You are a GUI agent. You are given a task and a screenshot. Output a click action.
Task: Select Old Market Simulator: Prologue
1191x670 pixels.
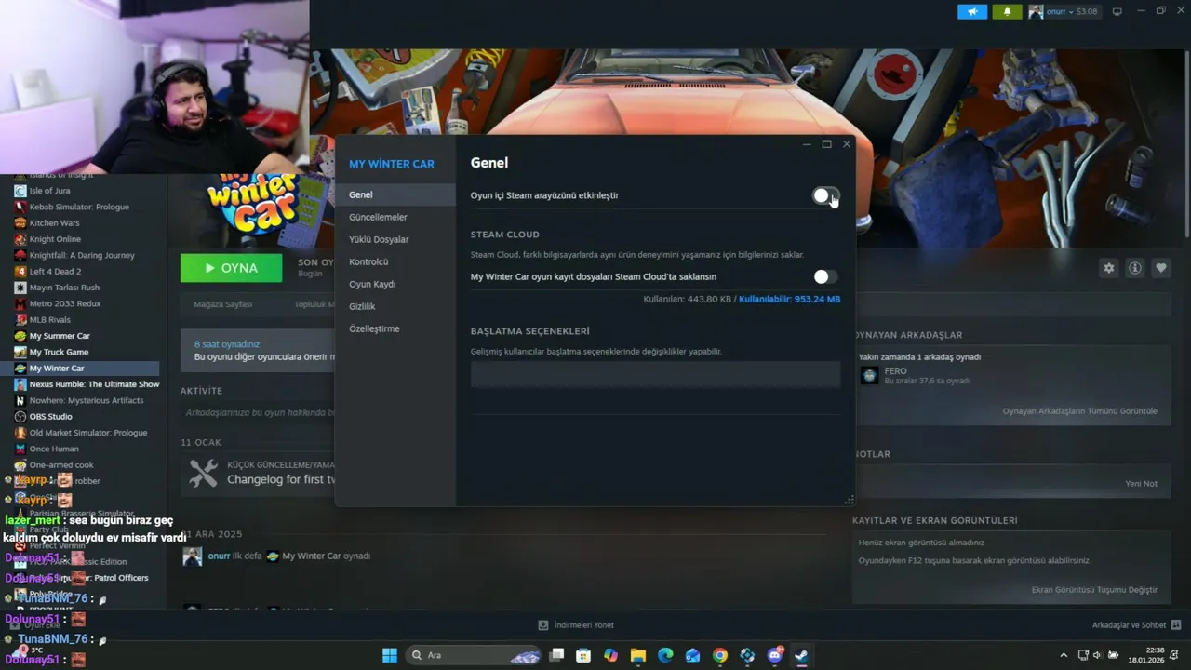point(88,433)
